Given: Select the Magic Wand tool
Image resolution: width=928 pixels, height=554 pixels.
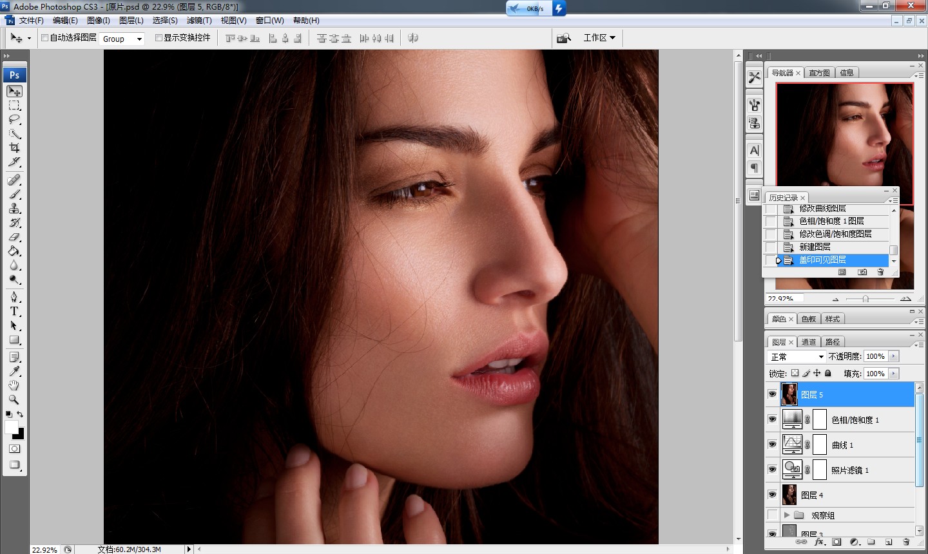Looking at the screenshot, I should click(14, 134).
